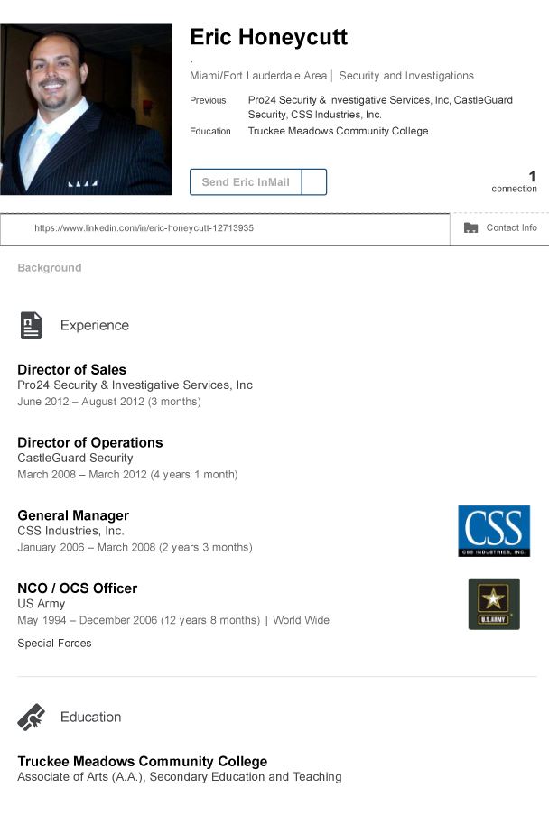Open Pro24 Security & Investigative Services under Director of Sales

135,385
